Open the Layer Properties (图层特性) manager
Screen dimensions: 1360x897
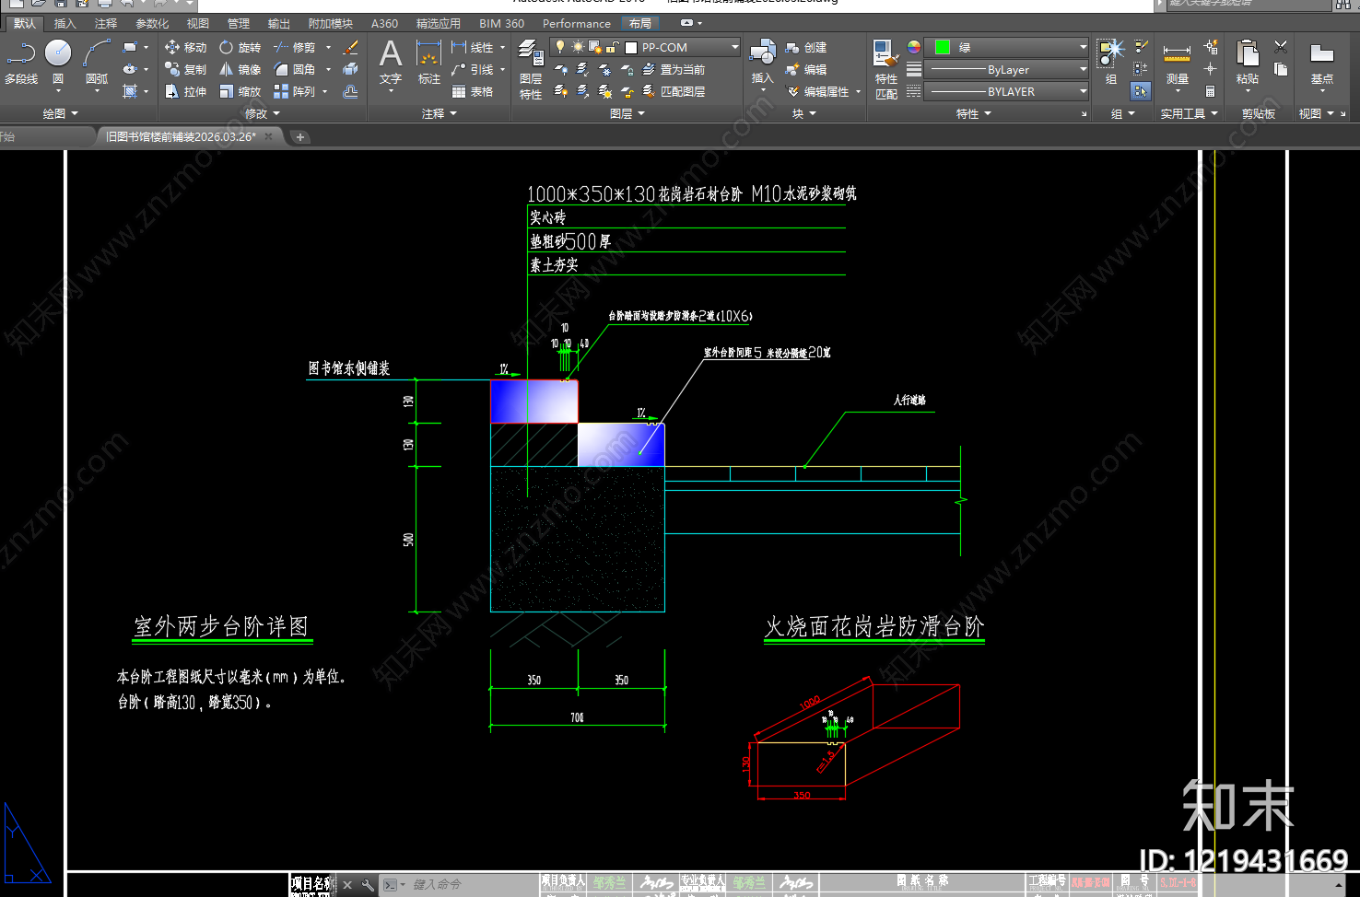click(531, 69)
